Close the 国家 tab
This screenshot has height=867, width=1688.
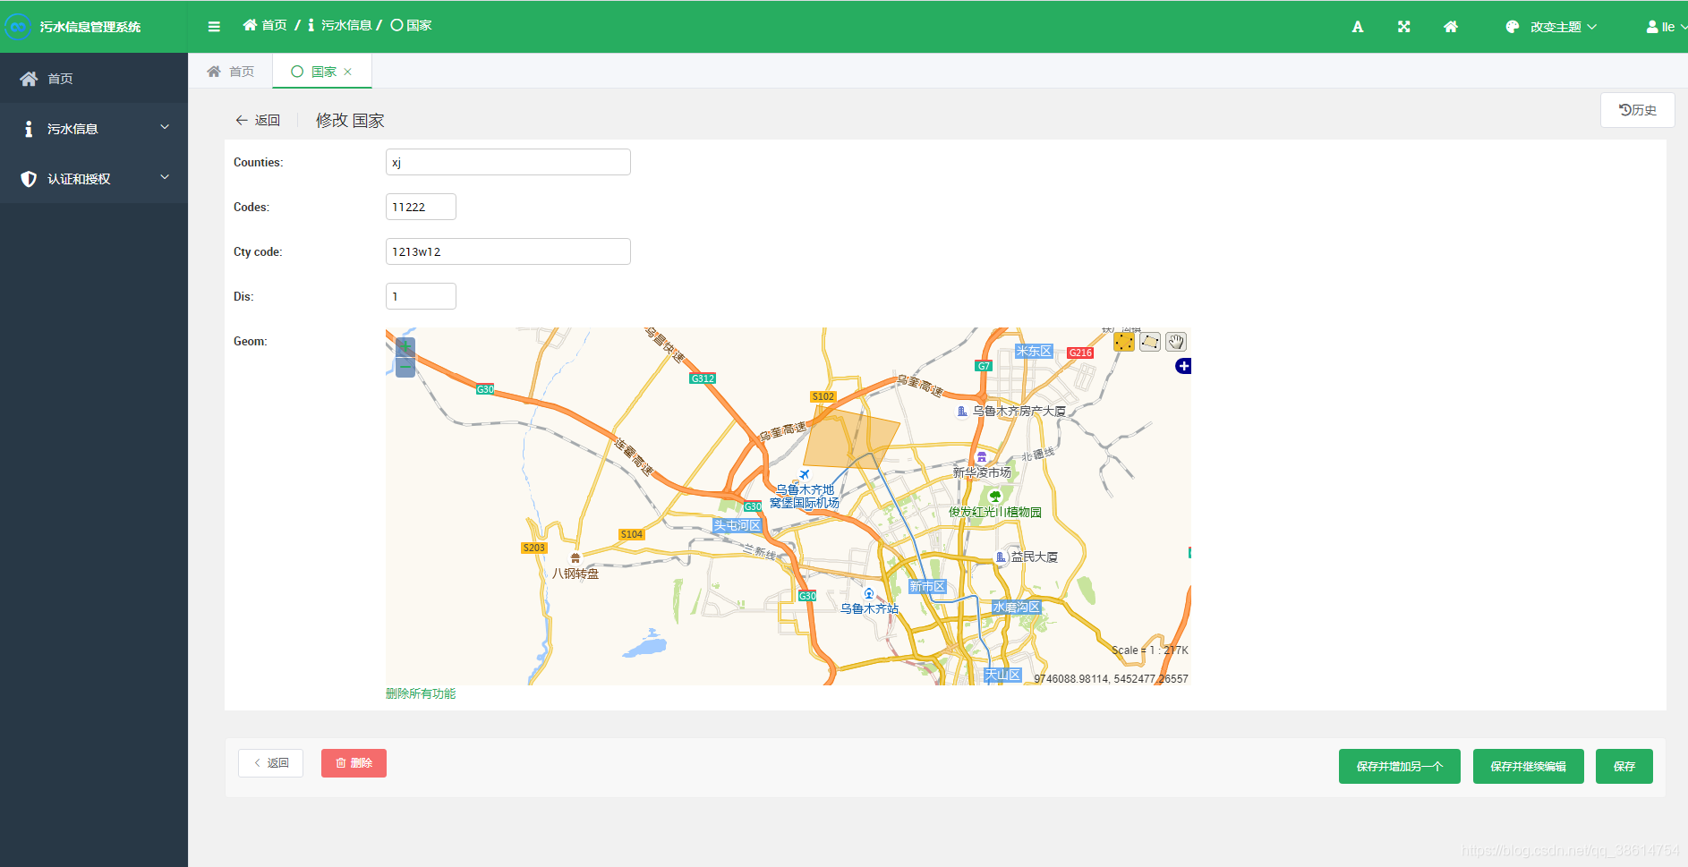[348, 72]
